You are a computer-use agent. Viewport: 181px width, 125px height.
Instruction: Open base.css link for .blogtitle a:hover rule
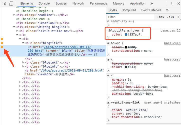(170, 30)
